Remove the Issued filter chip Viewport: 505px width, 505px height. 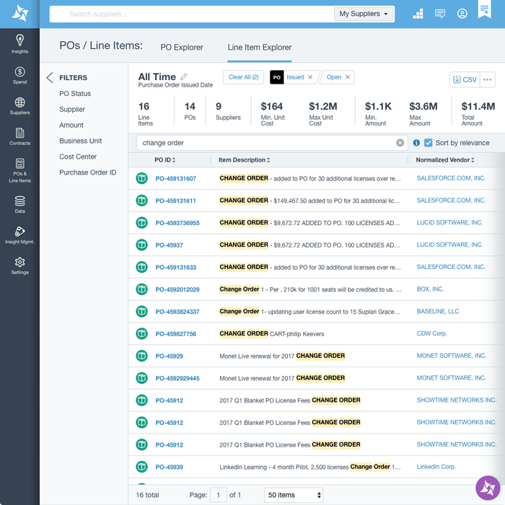pos(310,77)
